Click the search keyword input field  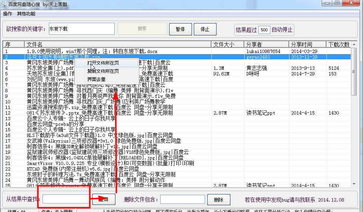(82, 29)
